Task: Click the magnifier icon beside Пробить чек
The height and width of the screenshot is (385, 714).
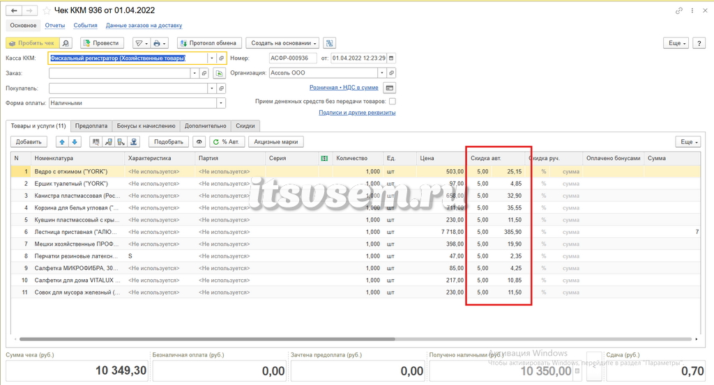Action: point(66,43)
